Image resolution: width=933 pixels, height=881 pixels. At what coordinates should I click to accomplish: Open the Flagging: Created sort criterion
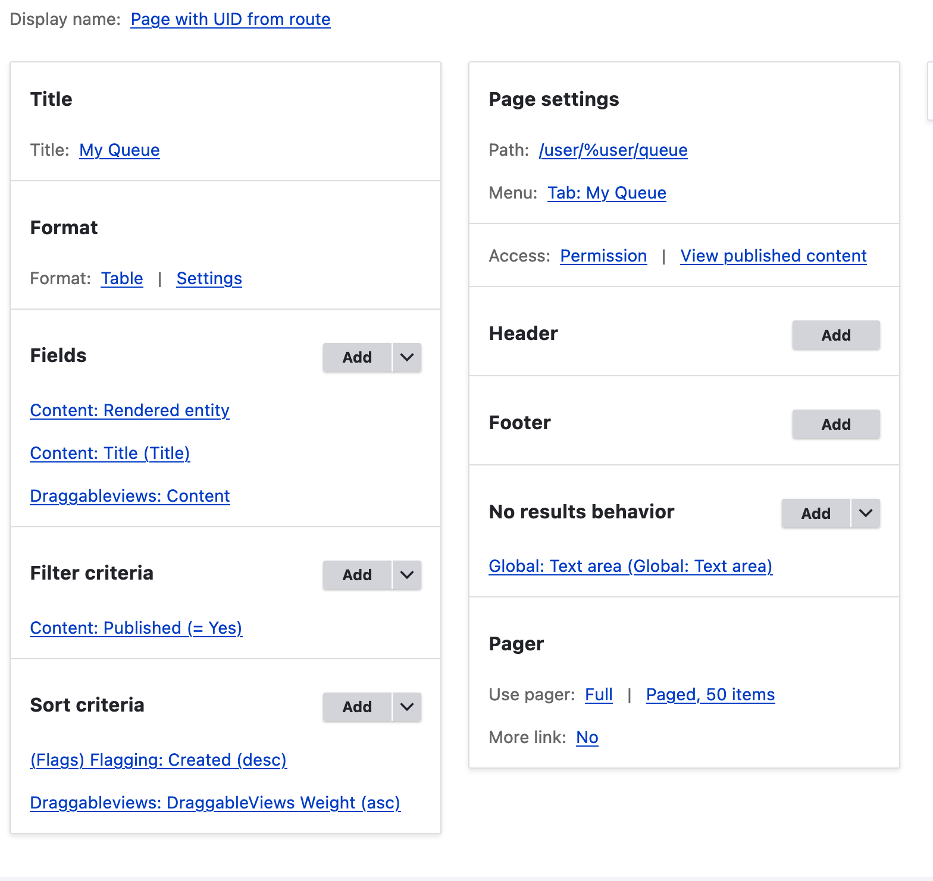(158, 760)
